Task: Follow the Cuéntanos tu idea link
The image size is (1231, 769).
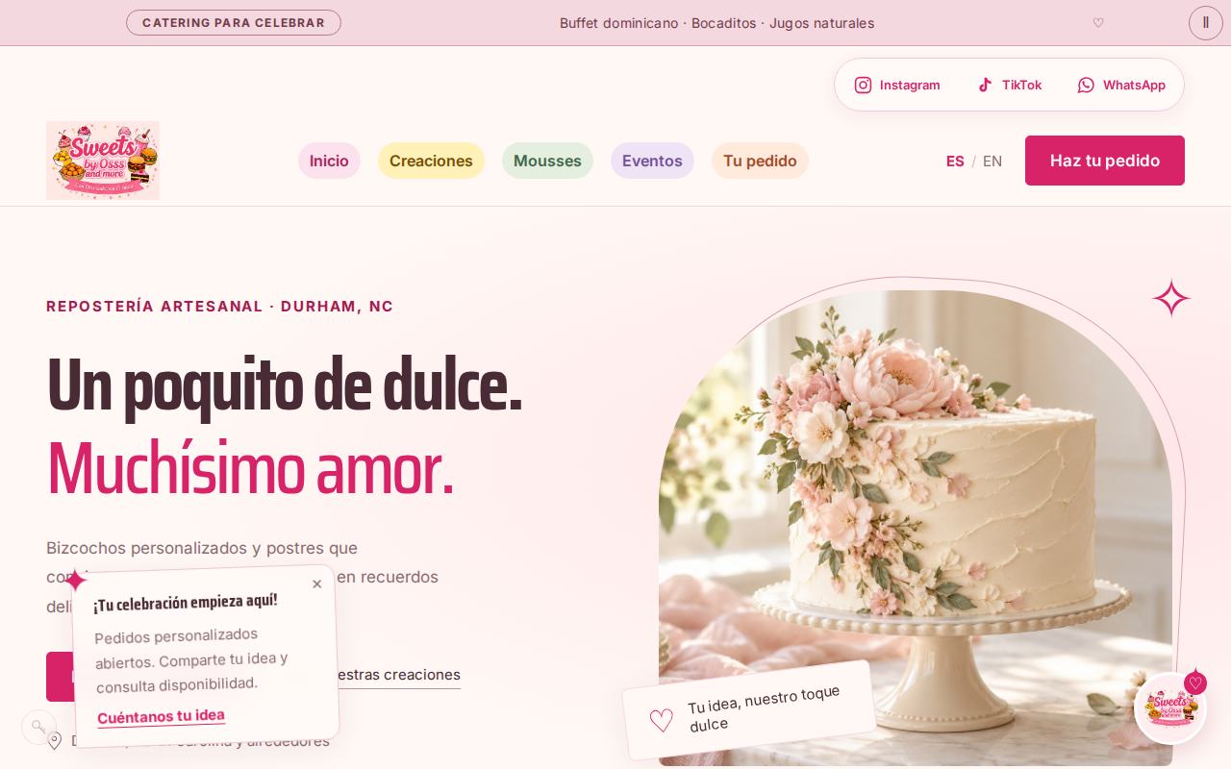Action: [x=161, y=716]
